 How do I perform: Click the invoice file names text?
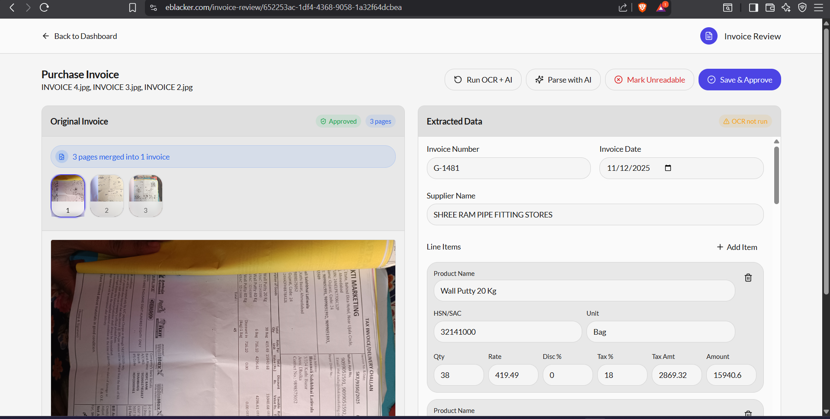click(x=117, y=87)
